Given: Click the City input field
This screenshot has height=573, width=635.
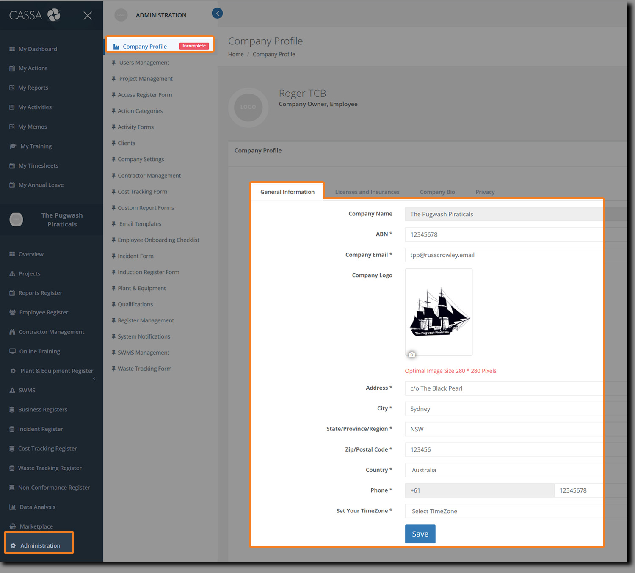Looking at the screenshot, I should [504, 409].
